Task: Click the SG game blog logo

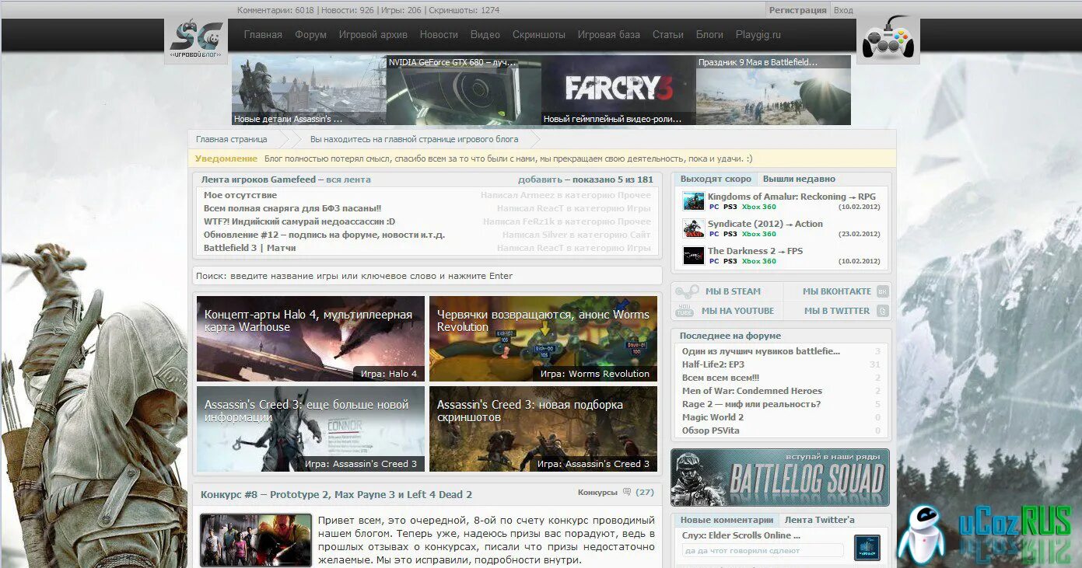Action: pos(196,40)
